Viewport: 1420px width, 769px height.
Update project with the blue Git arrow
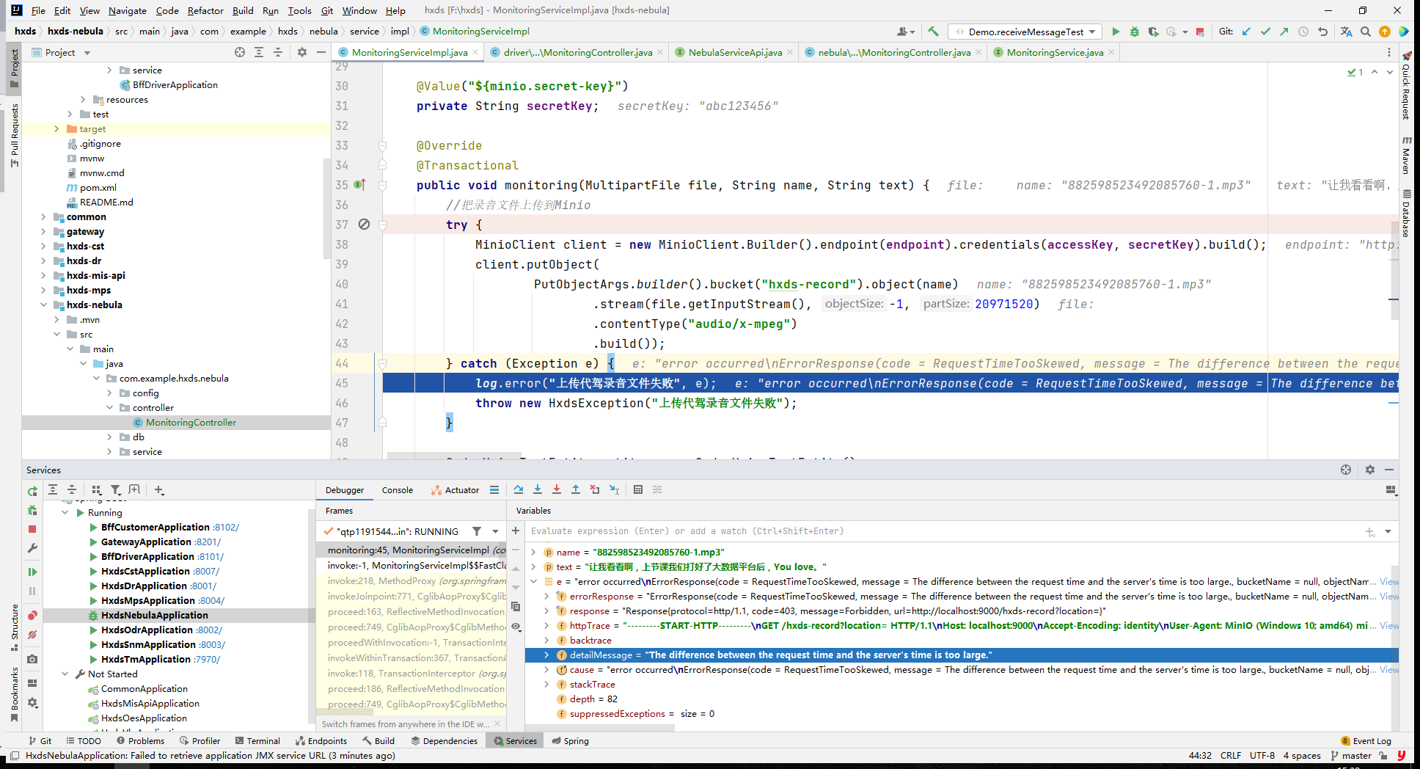[x=1246, y=32]
